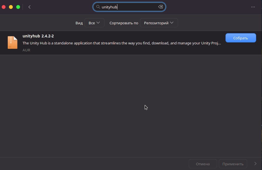Maximize the window with the green button
Image resolution: width=262 pixels, height=170 pixels.
(x=18, y=7)
